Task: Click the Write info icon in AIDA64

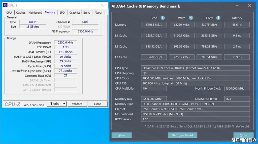Action: (191, 18)
